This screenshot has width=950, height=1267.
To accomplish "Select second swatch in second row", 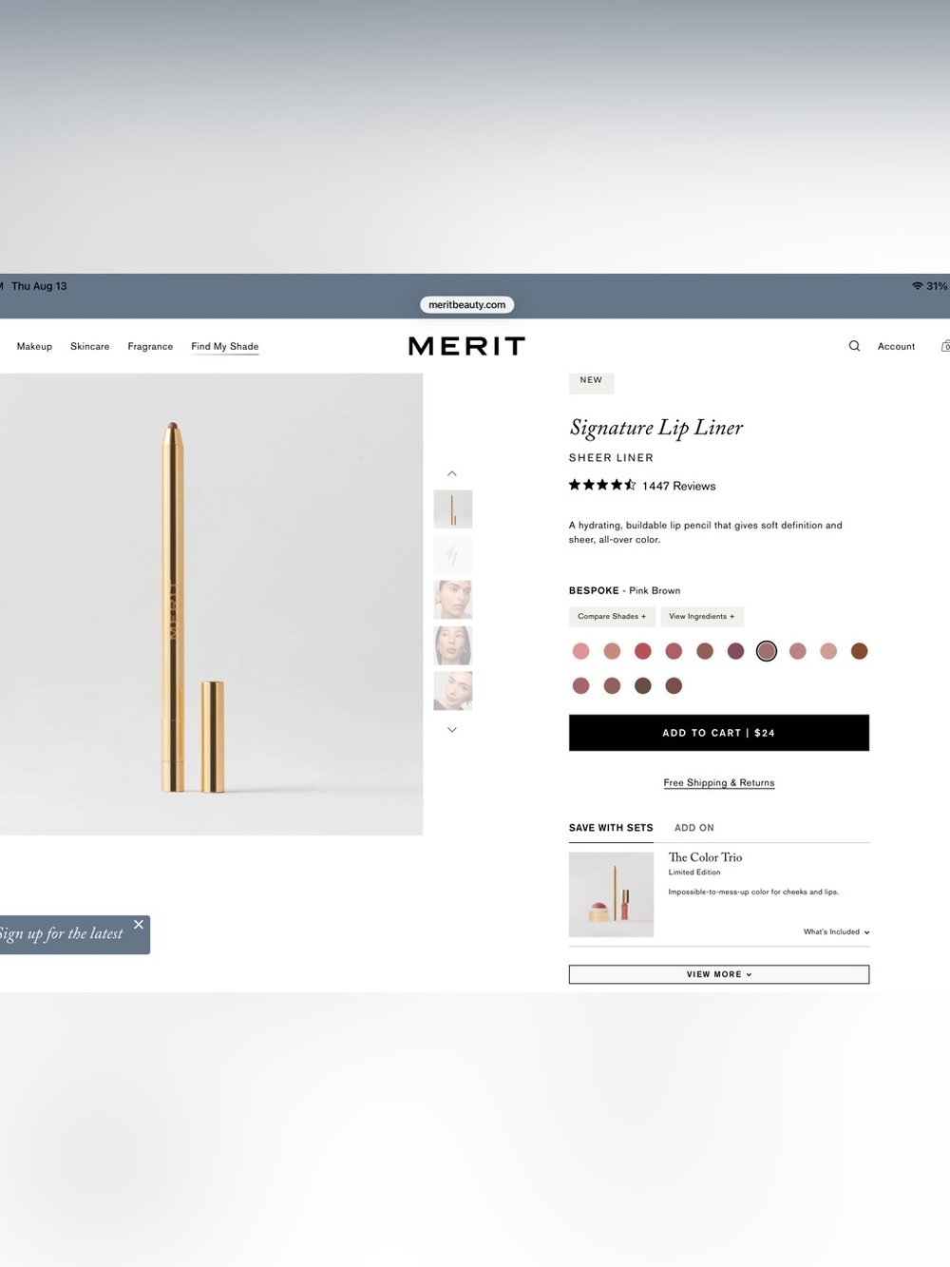I will pos(612,685).
